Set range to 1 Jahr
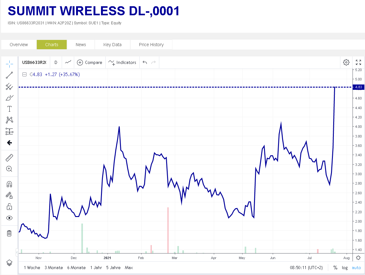The image size is (365, 275). 96,268
